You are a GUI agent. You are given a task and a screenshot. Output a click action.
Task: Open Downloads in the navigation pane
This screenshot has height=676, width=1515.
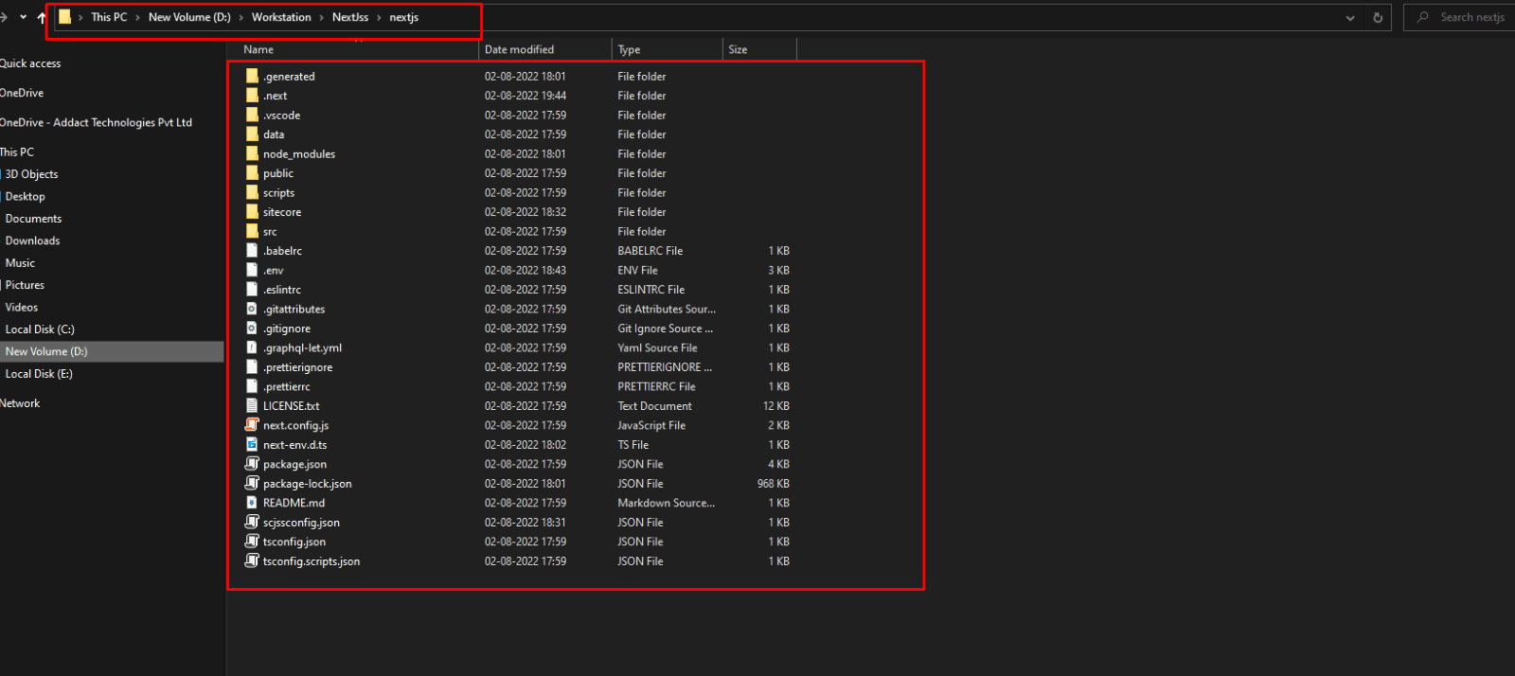coord(32,240)
